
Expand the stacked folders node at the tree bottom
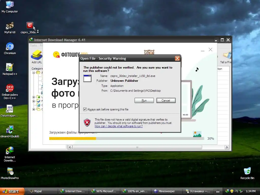(x=34, y=109)
